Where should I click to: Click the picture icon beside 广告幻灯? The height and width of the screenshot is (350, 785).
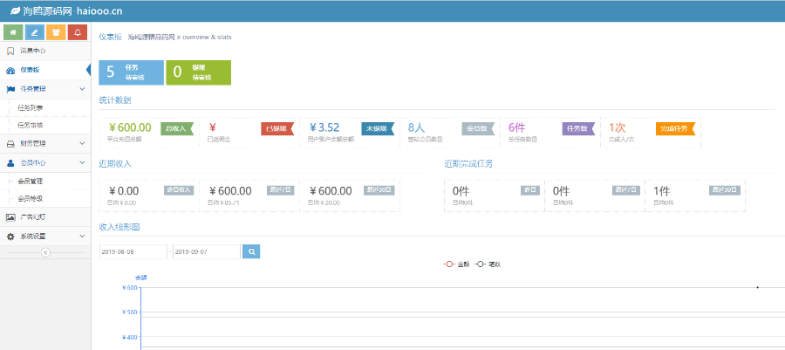[10, 217]
